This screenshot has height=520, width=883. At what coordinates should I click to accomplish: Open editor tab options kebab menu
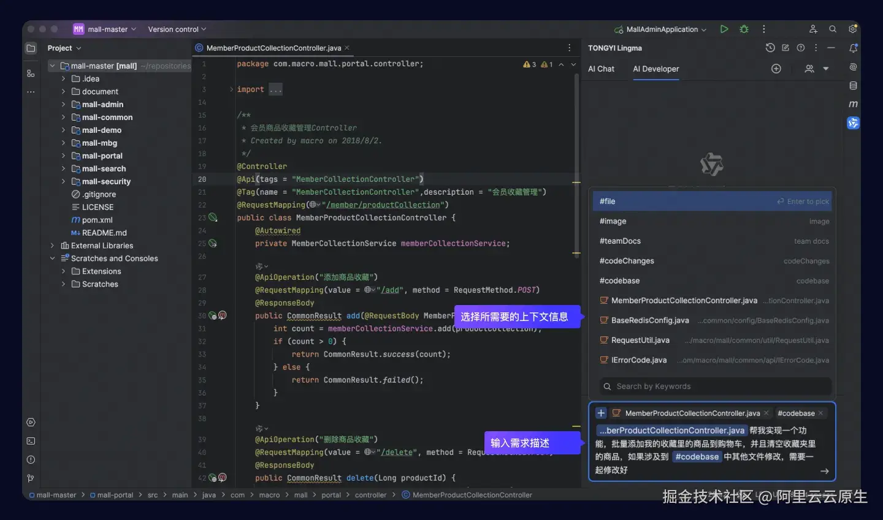(569, 48)
